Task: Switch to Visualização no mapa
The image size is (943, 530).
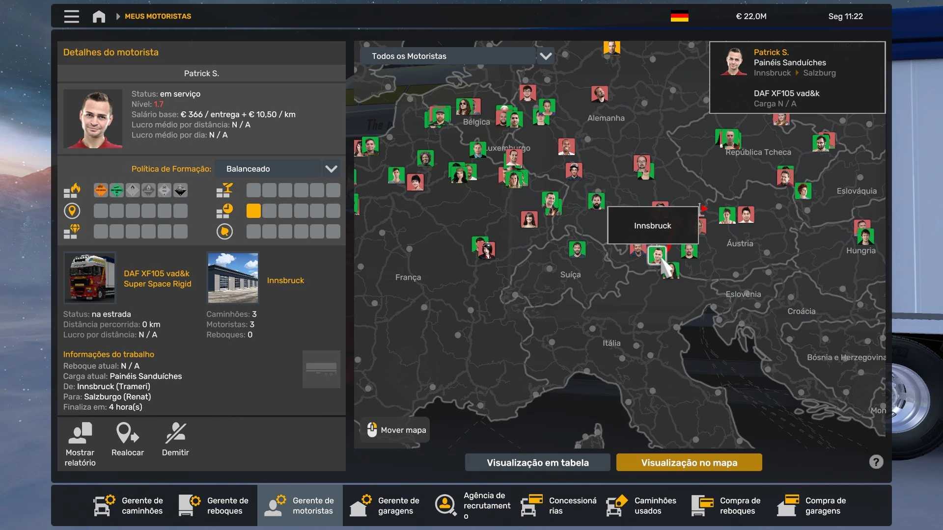Action: (x=689, y=462)
